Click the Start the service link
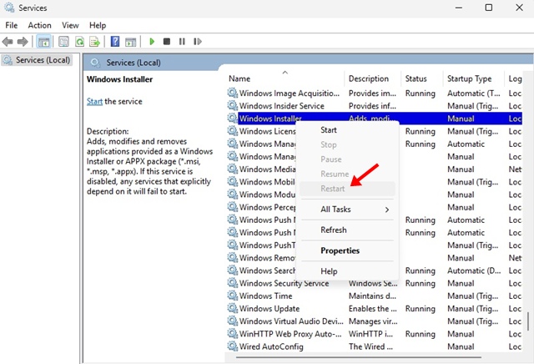The image size is (534, 364). (x=96, y=101)
